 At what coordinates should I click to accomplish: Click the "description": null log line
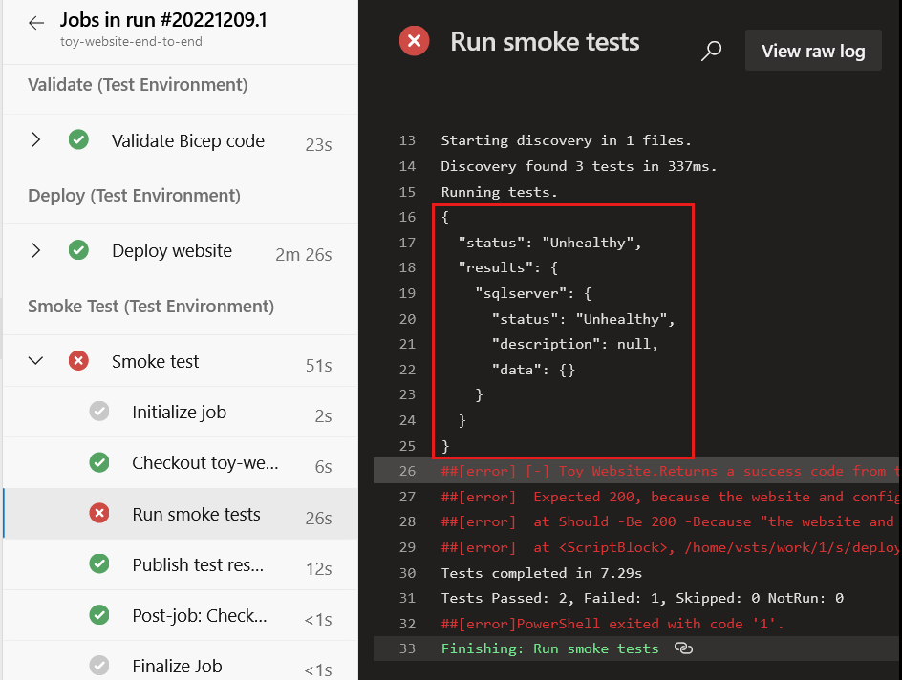click(x=574, y=344)
